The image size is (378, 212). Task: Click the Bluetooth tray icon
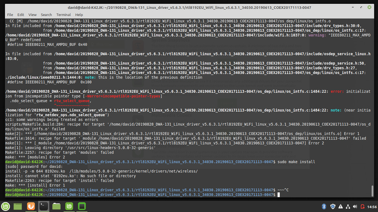click(x=324, y=206)
